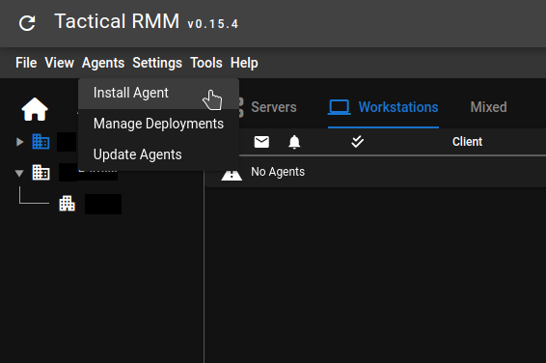This screenshot has height=363, width=546.
Task: Expand the collapsed client tree node
Action: pos(20,142)
